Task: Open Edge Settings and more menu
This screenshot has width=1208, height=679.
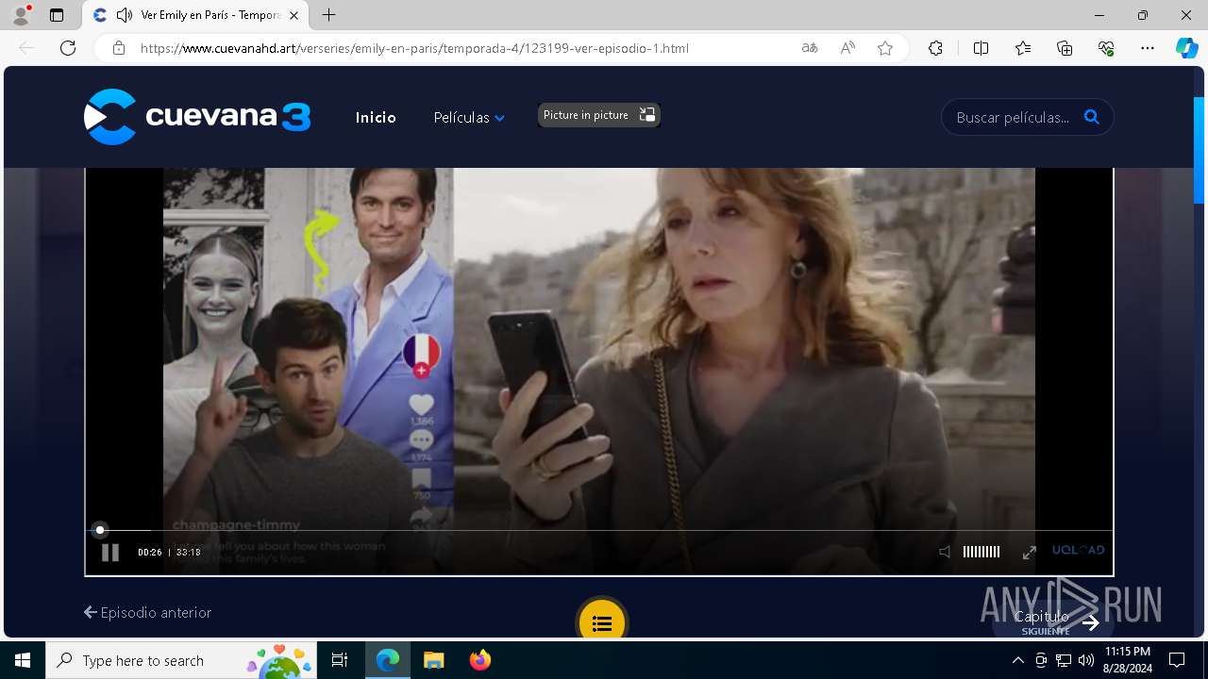Action: pyautogui.click(x=1148, y=48)
